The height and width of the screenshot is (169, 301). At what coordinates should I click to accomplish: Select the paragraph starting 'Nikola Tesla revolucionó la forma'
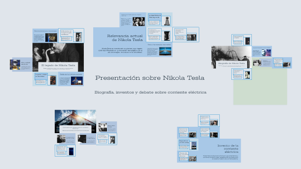point(220,157)
